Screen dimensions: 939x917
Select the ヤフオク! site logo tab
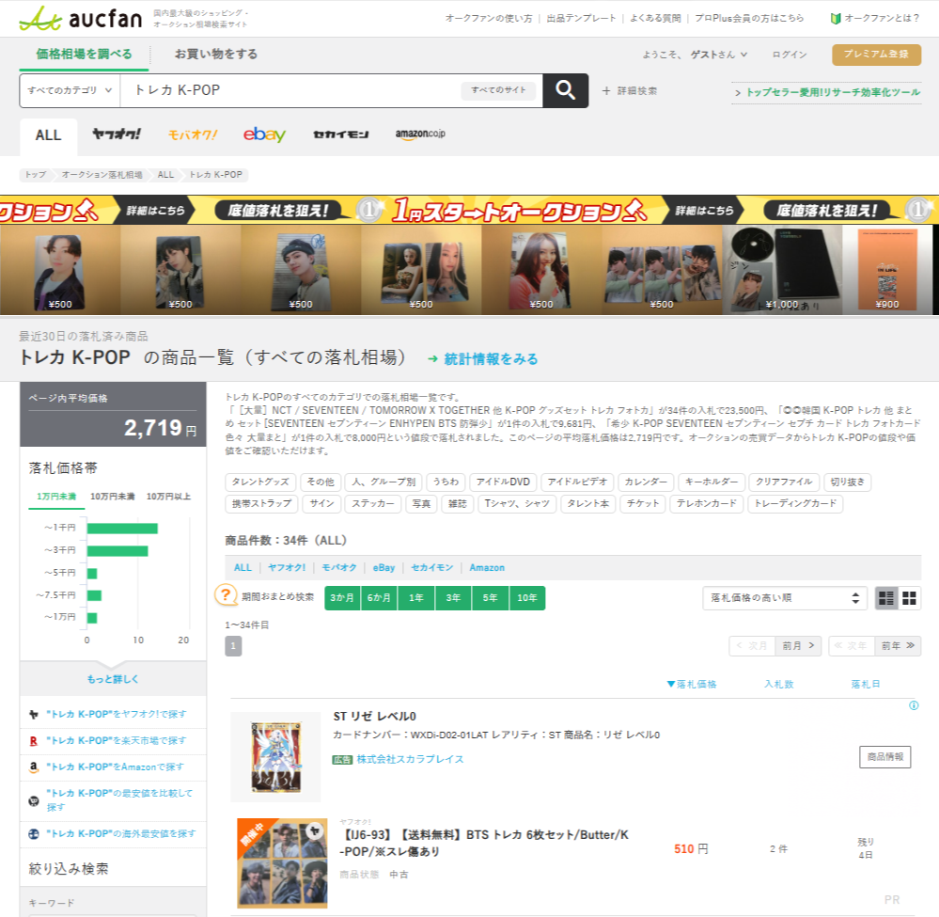[x=117, y=134]
